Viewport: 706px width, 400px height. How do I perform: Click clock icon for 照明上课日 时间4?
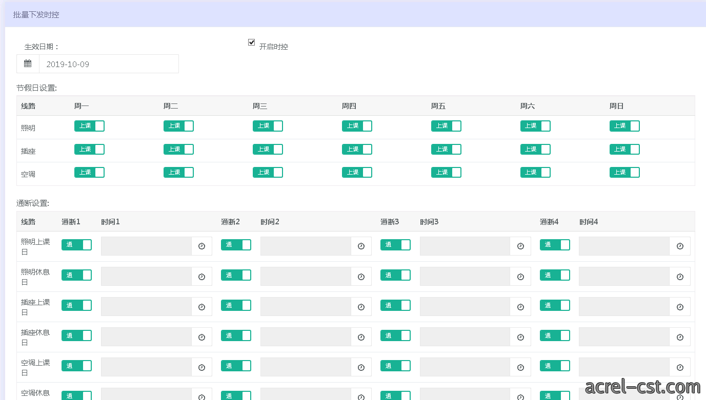[x=680, y=246]
